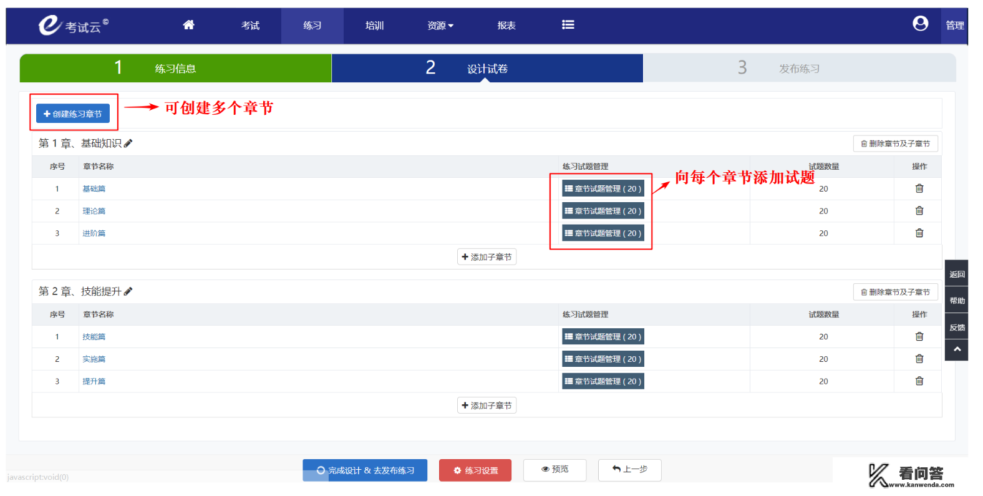Switch to step 2 设计试卷

(487, 68)
